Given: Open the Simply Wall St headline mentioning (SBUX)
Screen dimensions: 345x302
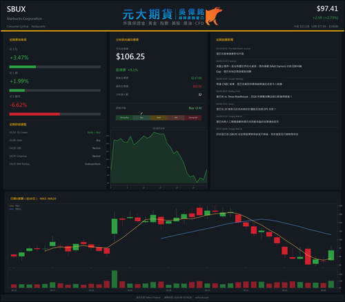Looking at the screenshot, I should (257, 134).
